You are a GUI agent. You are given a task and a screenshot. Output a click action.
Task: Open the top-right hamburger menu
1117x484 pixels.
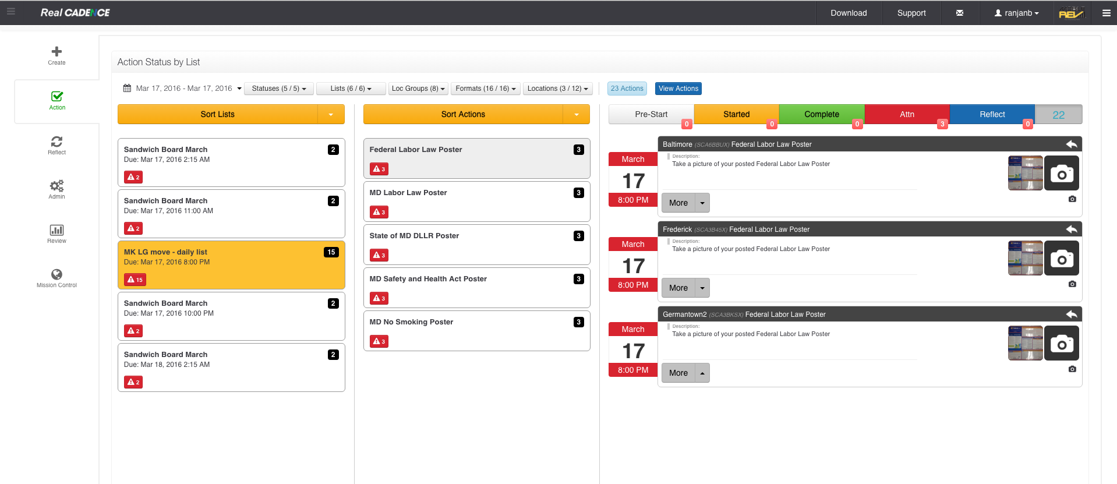1106,13
